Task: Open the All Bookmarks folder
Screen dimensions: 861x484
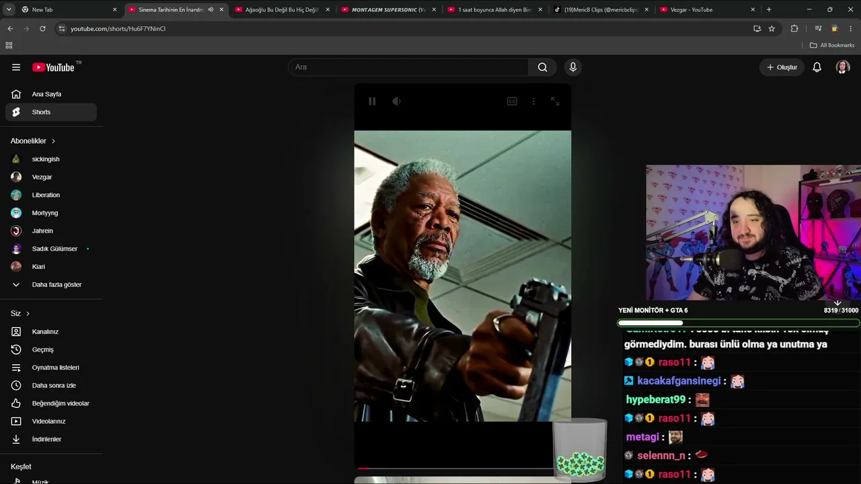Action: pos(832,46)
